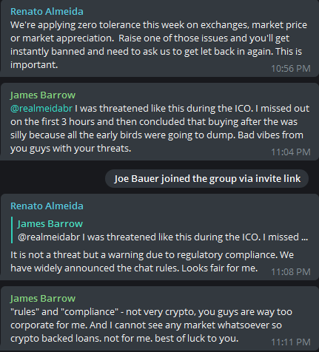Open Renato Almeida's name on first message
This screenshot has height=352, width=319.
(x=47, y=12)
